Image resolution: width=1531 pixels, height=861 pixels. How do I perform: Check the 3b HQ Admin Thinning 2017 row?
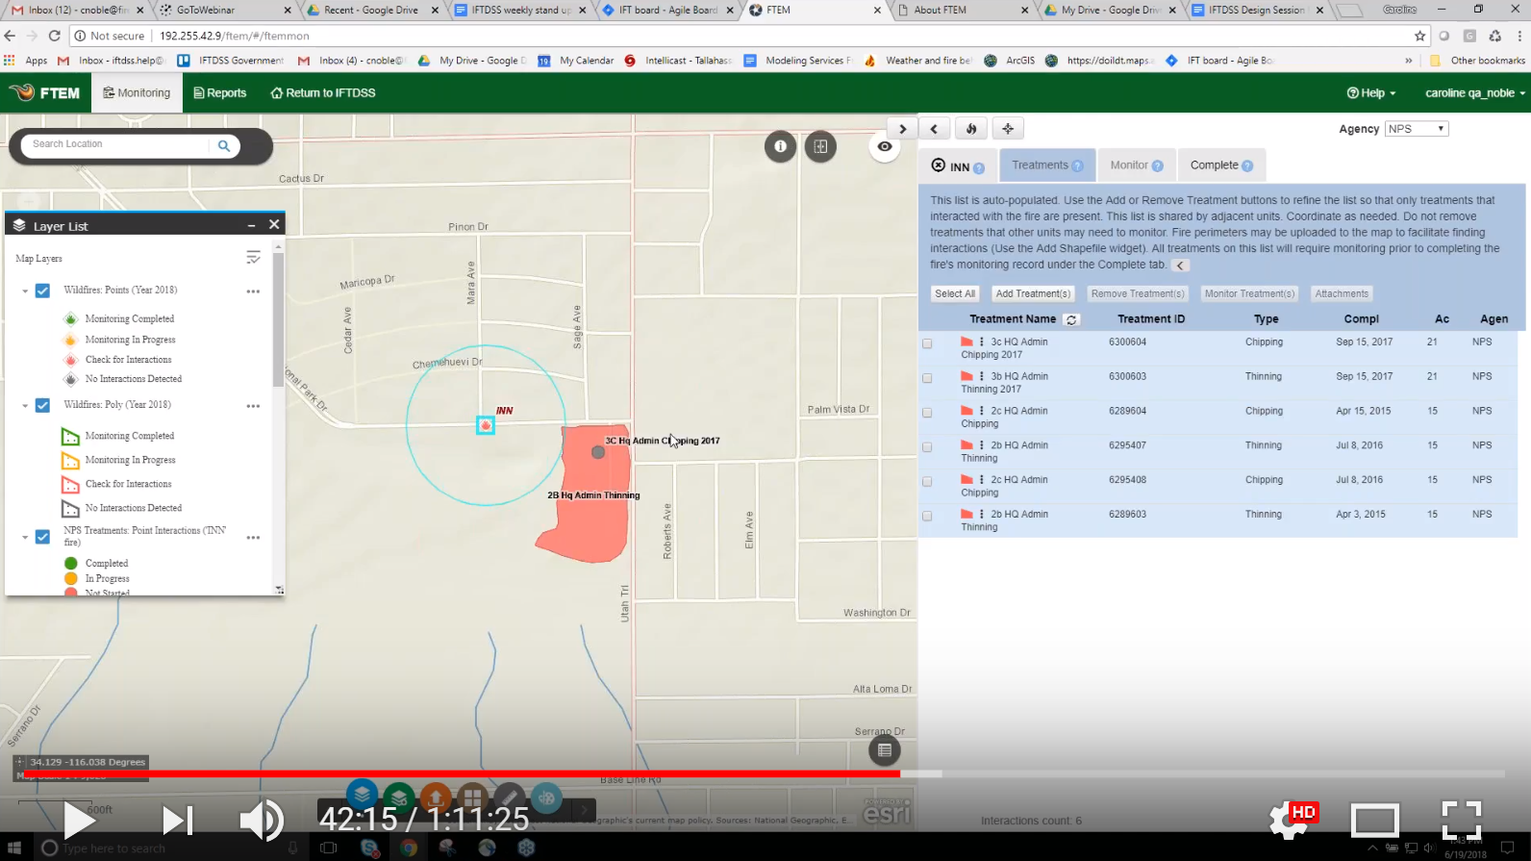click(x=927, y=378)
